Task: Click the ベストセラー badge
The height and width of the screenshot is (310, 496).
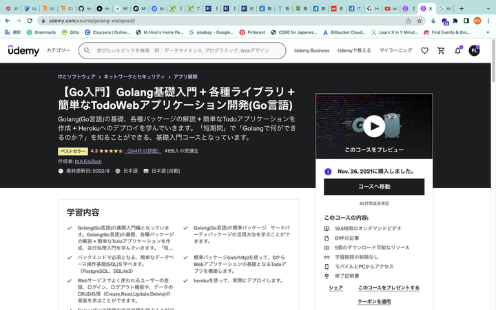Action: (73, 151)
